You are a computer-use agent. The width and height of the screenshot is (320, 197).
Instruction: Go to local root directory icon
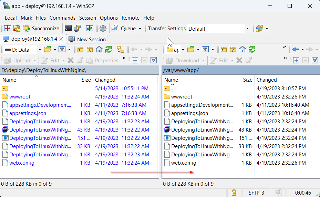pos(90,50)
